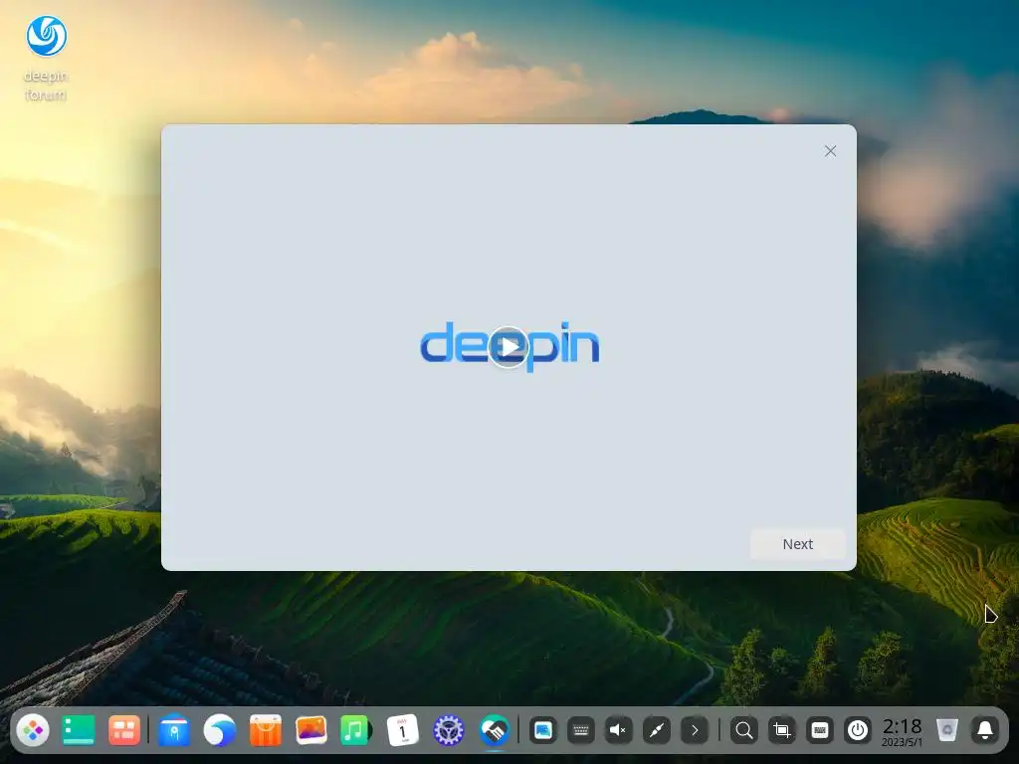
Task: Click the Welcome handshake icon in the dock
Action: click(x=495, y=730)
